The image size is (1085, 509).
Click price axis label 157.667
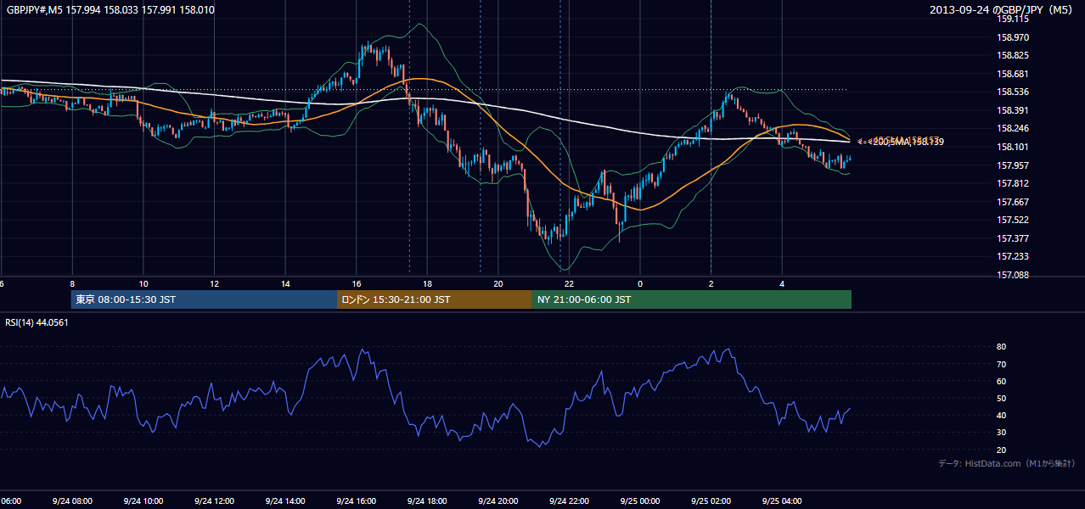[x=1014, y=202]
